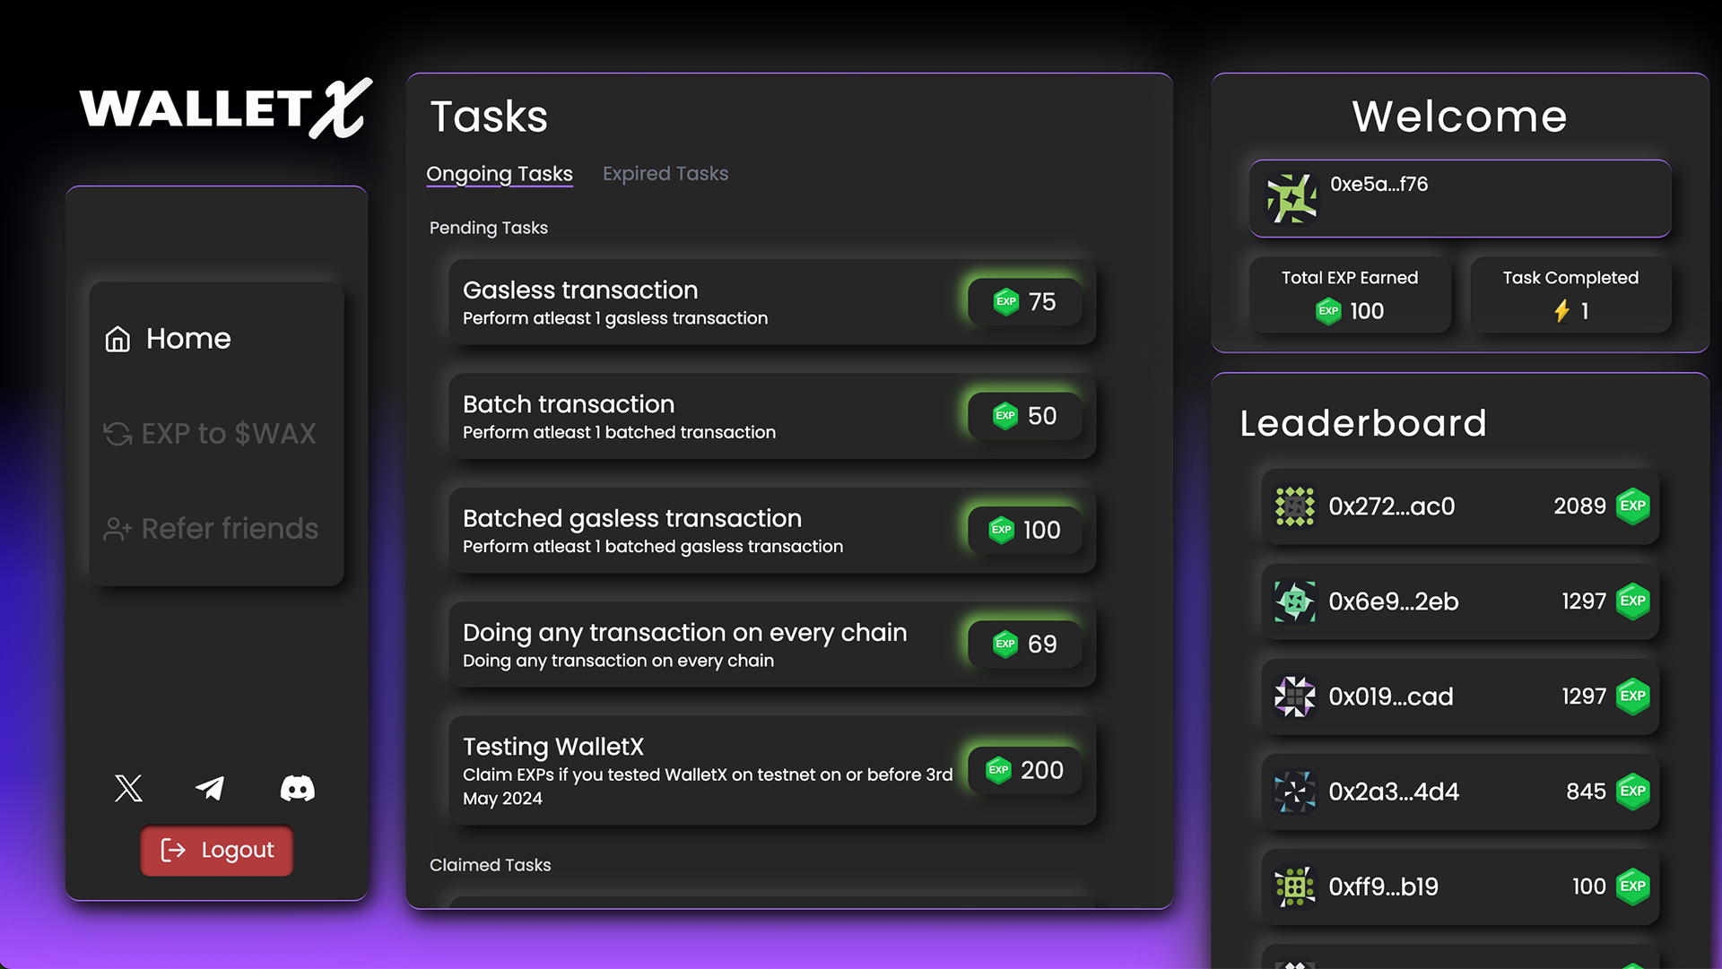Click the 845 score on leaderboard
The height and width of the screenshot is (969, 1722).
tap(1587, 792)
